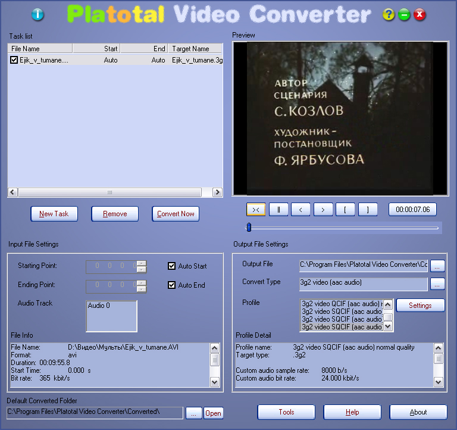Screen dimensions: 457x430
Task: Click the task list horizontal scrollbar thumb
Action: (x=110, y=192)
